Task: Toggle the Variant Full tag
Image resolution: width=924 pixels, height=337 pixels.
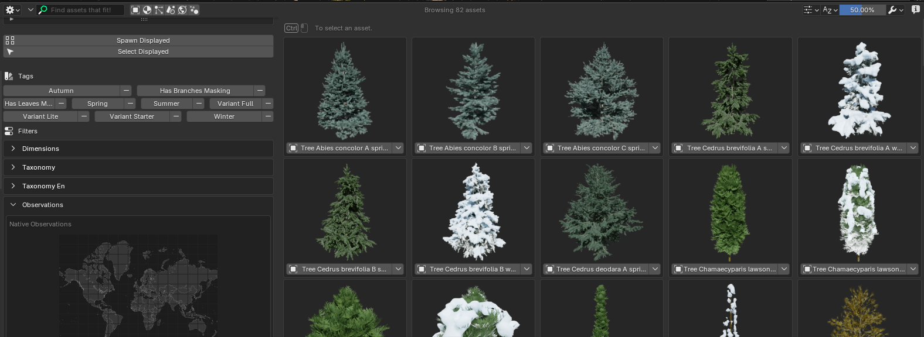Action: (x=236, y=104)
